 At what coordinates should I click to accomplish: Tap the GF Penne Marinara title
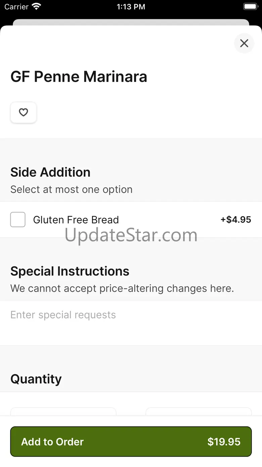click(79, 76)
